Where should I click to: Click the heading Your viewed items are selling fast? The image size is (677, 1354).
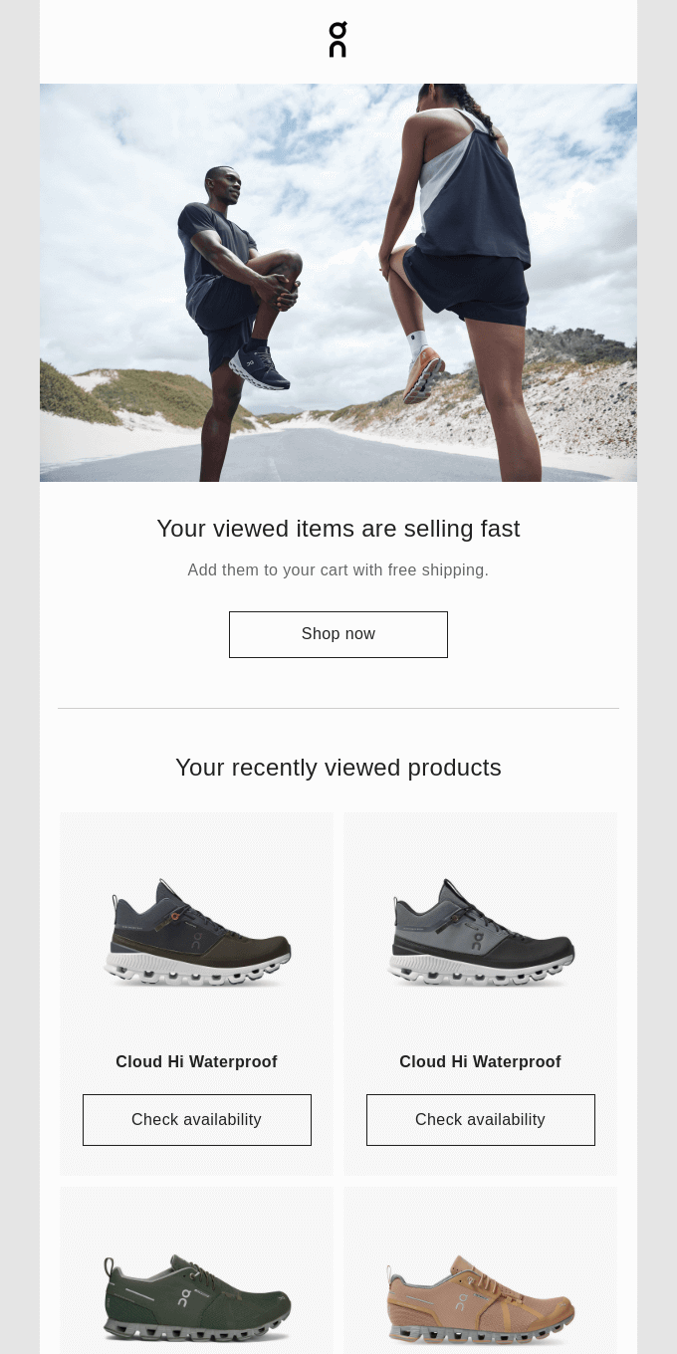338,528
